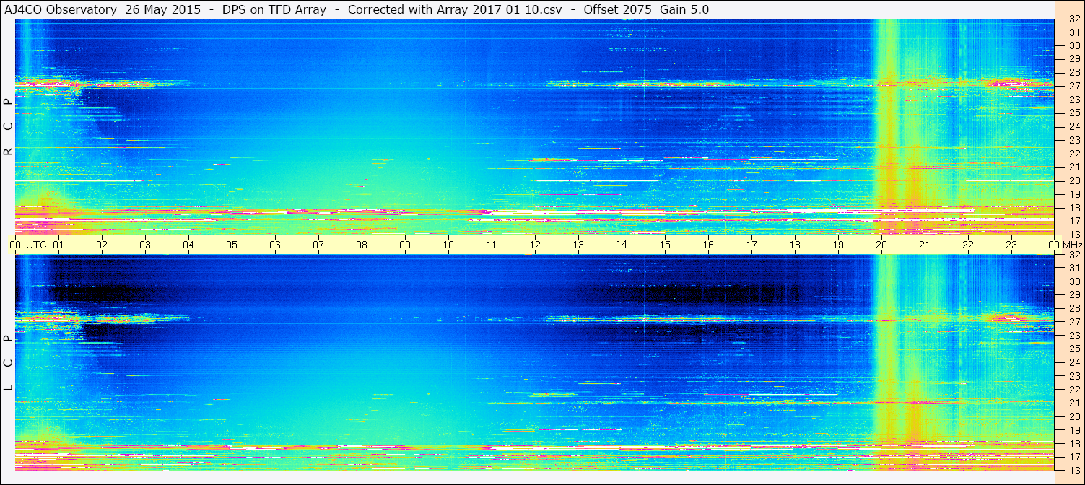The height and width of the screenshot is (485, 1085).
Task: Click the 32 MHz tick of the LCP scale
Action: (1074, 254)
